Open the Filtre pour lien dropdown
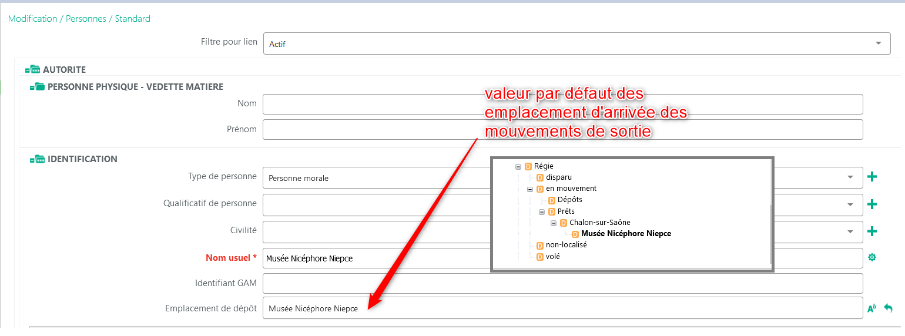This screenshot has height=336, width=905. [878, 43]
